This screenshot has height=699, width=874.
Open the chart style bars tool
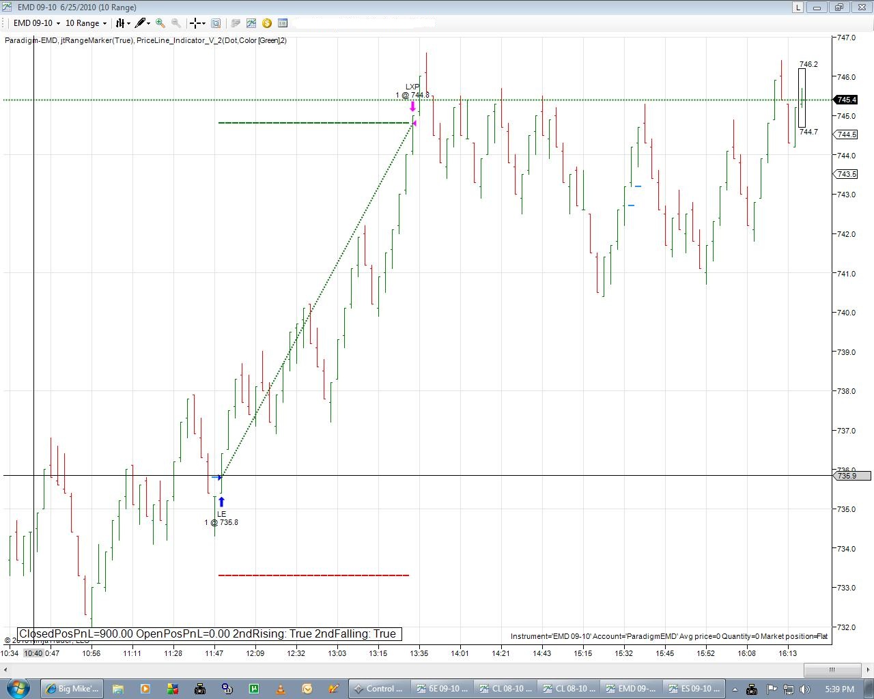[x=119, y=23]
